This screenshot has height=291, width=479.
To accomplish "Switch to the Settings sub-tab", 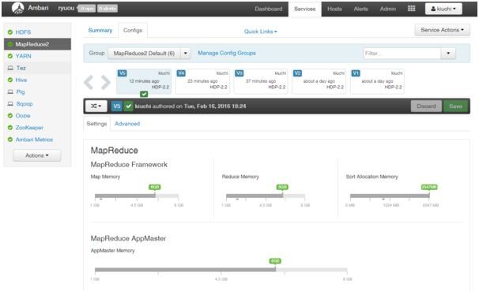I will click(96, 124).
